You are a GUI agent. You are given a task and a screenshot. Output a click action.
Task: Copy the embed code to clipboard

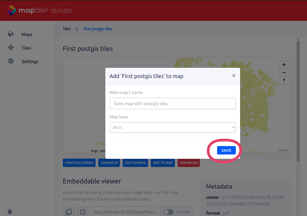[x=69, y=212]
